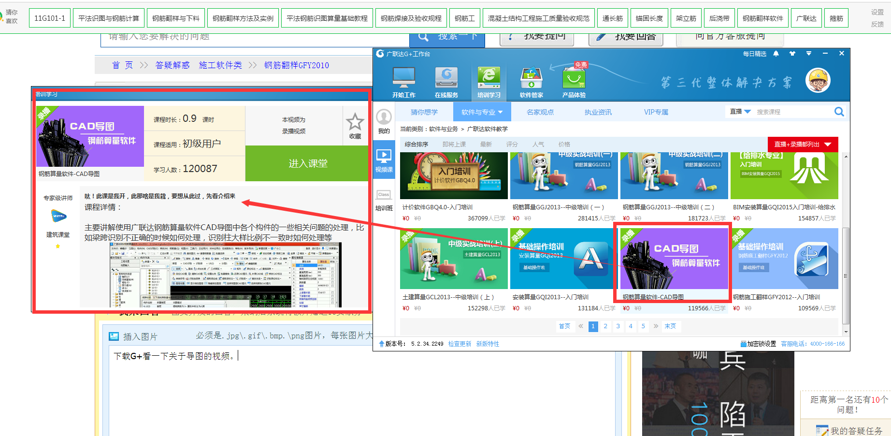Open the CAD导图 钢筋算量软件 course thumbnail
The width and height of the screenshot is (891, 436).
(674, 259)
